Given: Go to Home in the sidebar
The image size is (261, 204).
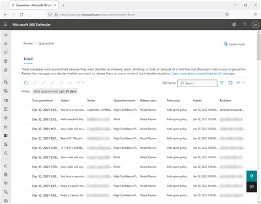Looking at the screenshot, I should tap(6, 44).
